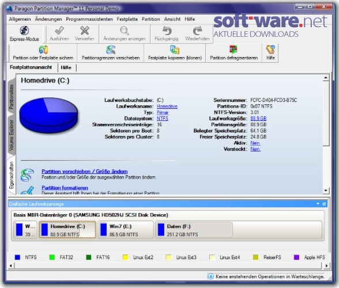339x288 pixels.
Task: Open Partition verschieben / Größe ändern link
Action: [85, 171]
